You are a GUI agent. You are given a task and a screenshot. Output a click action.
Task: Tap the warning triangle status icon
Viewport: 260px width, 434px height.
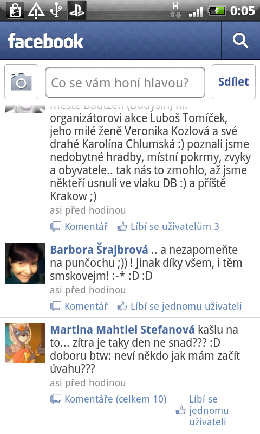pos(36,10)
